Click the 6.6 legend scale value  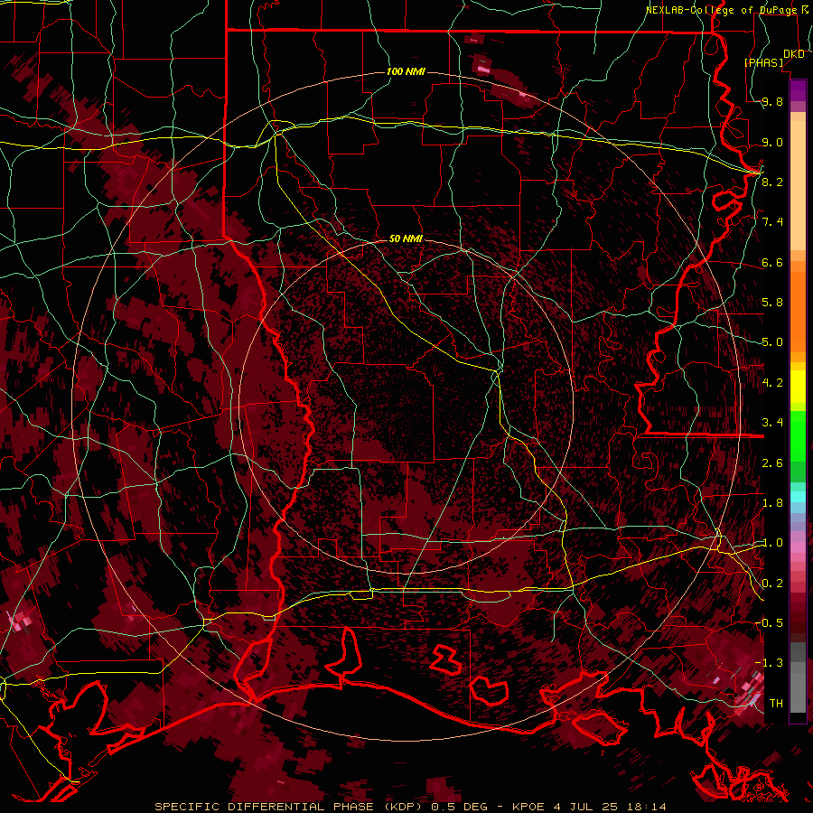coord(772,262)
